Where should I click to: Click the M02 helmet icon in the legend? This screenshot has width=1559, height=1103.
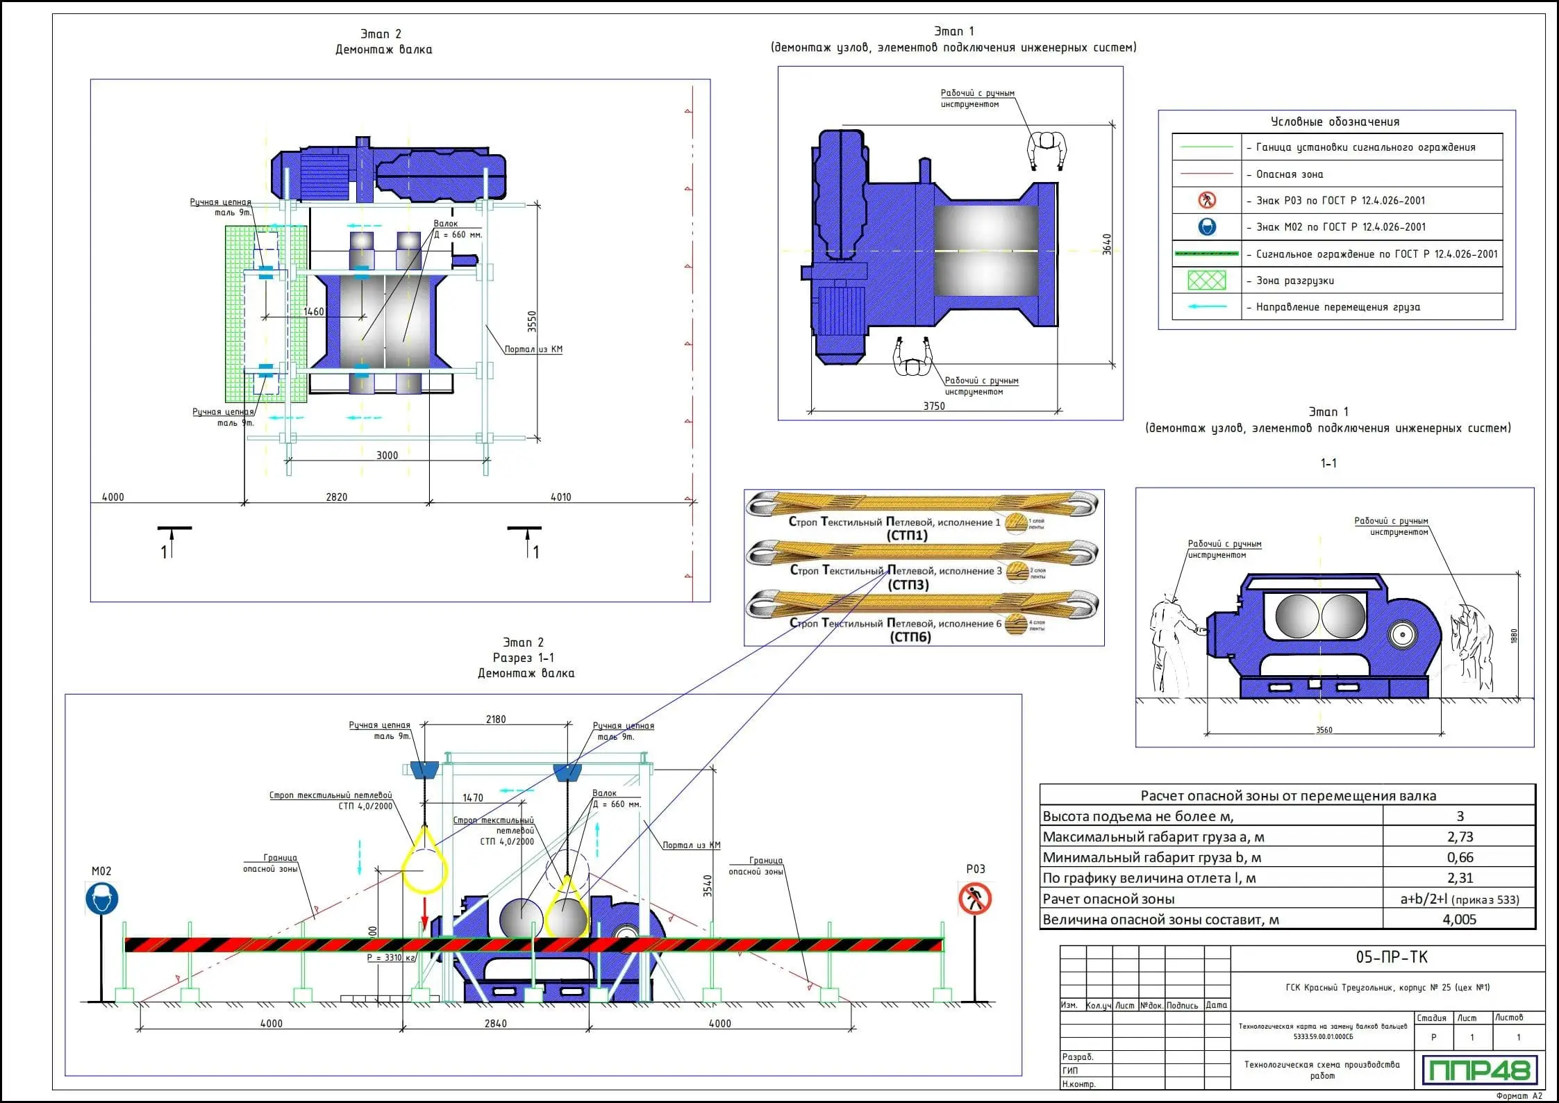coord(1207,227)
